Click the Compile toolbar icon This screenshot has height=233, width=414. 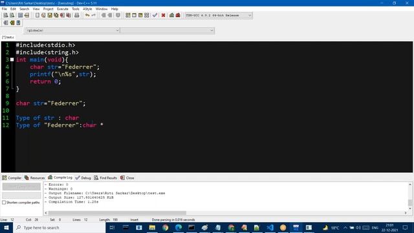pyautogui.click(x=128, y=16)
